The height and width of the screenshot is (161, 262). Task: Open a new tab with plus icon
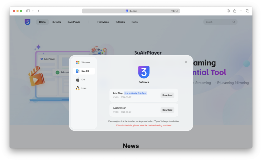tap(241, 11)
